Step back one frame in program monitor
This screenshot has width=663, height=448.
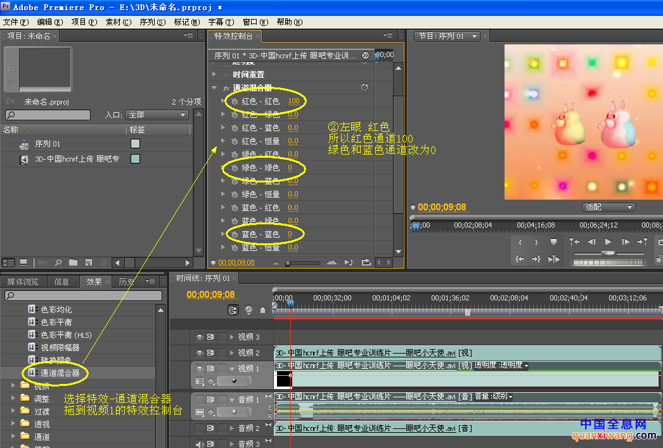pyautogui.click(x=591, y=242)
